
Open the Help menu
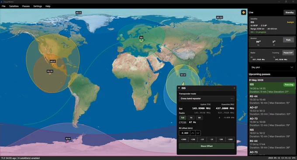pyautogui.click(x=48, y=6)
